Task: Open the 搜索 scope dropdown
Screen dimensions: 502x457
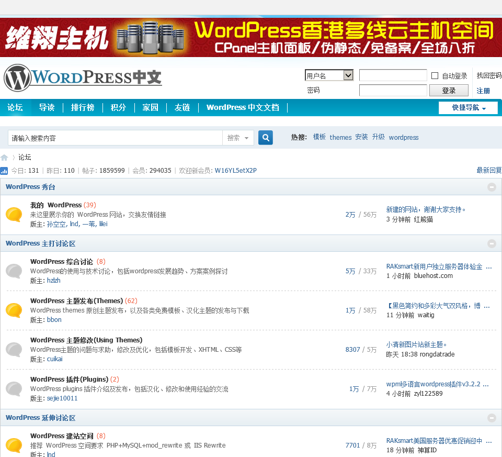Action: click(x=238, y=138)
